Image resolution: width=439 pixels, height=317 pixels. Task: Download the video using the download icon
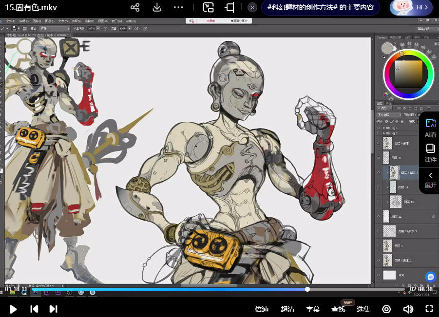click(157, 8)
